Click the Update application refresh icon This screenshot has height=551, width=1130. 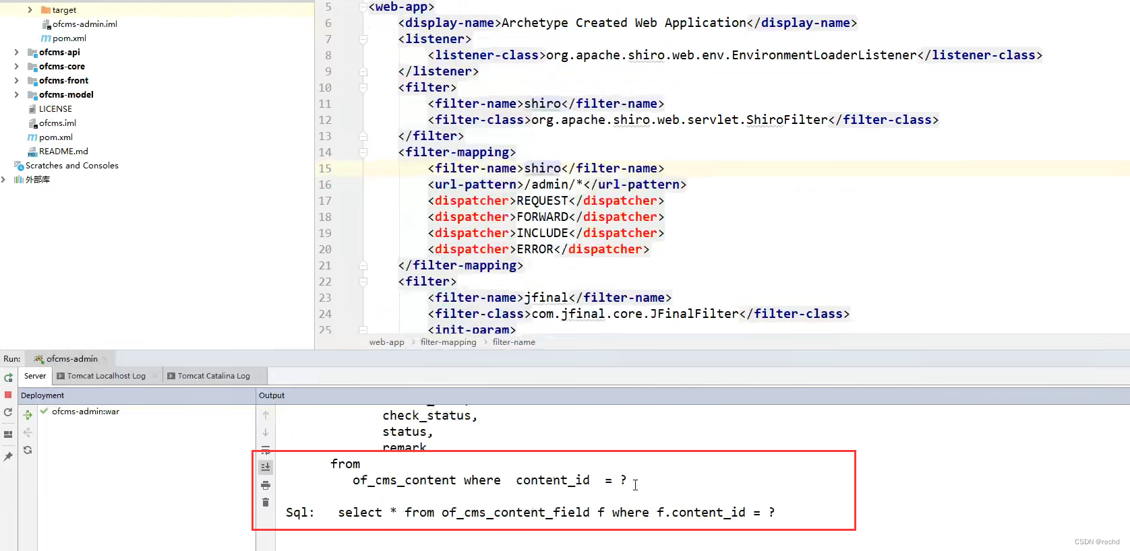(8, 412)
